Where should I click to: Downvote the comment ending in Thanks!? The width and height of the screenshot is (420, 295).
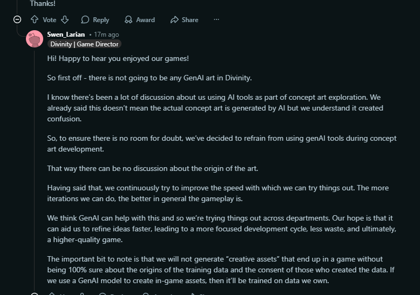pyautogui.click(x=65, y=20)
